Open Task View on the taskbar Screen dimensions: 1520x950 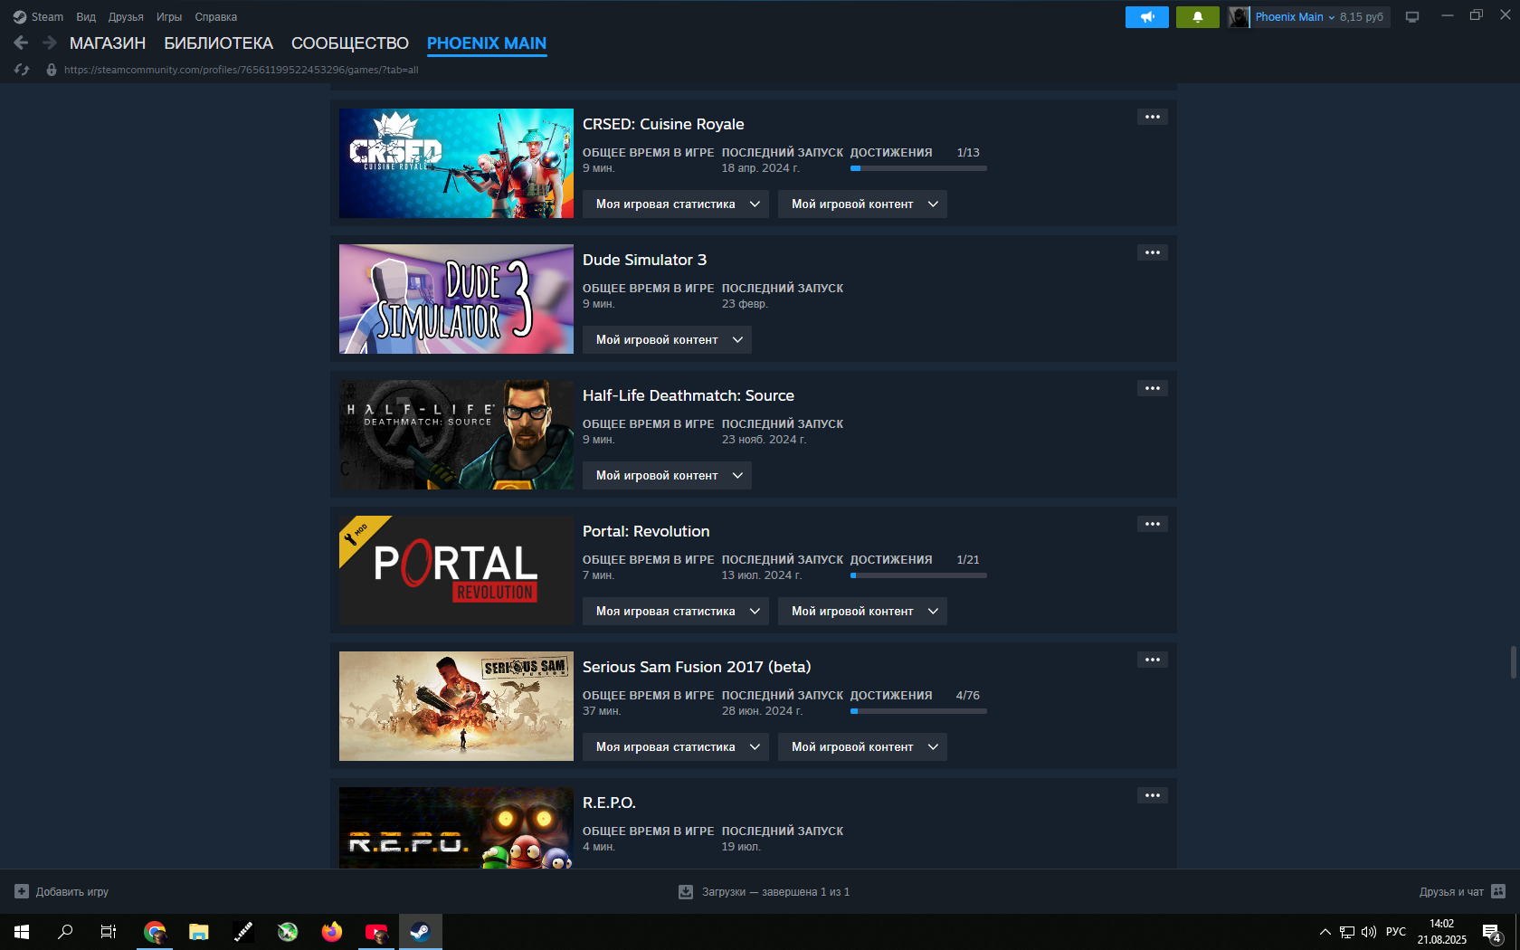tap(109, 932)
